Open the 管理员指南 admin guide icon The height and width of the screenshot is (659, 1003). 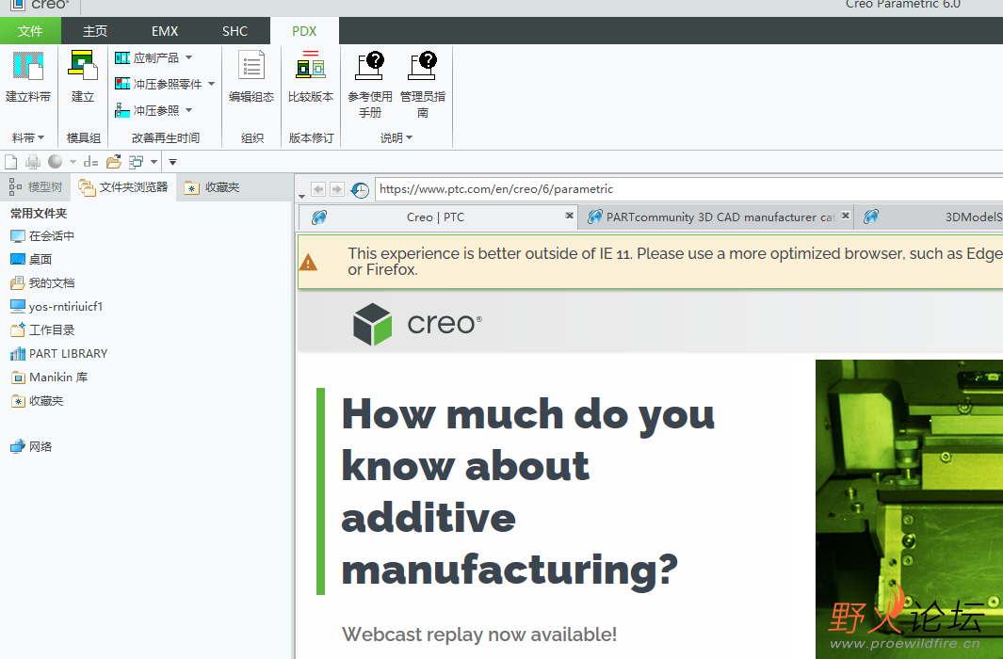[x=423, y=66]
